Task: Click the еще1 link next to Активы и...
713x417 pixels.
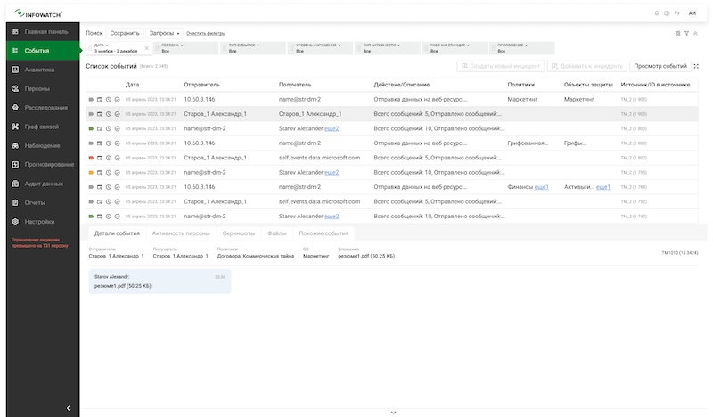Action: 603,187
